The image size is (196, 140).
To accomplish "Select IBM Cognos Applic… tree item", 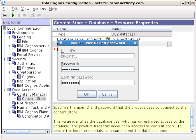I will click(x=33, y=86).
